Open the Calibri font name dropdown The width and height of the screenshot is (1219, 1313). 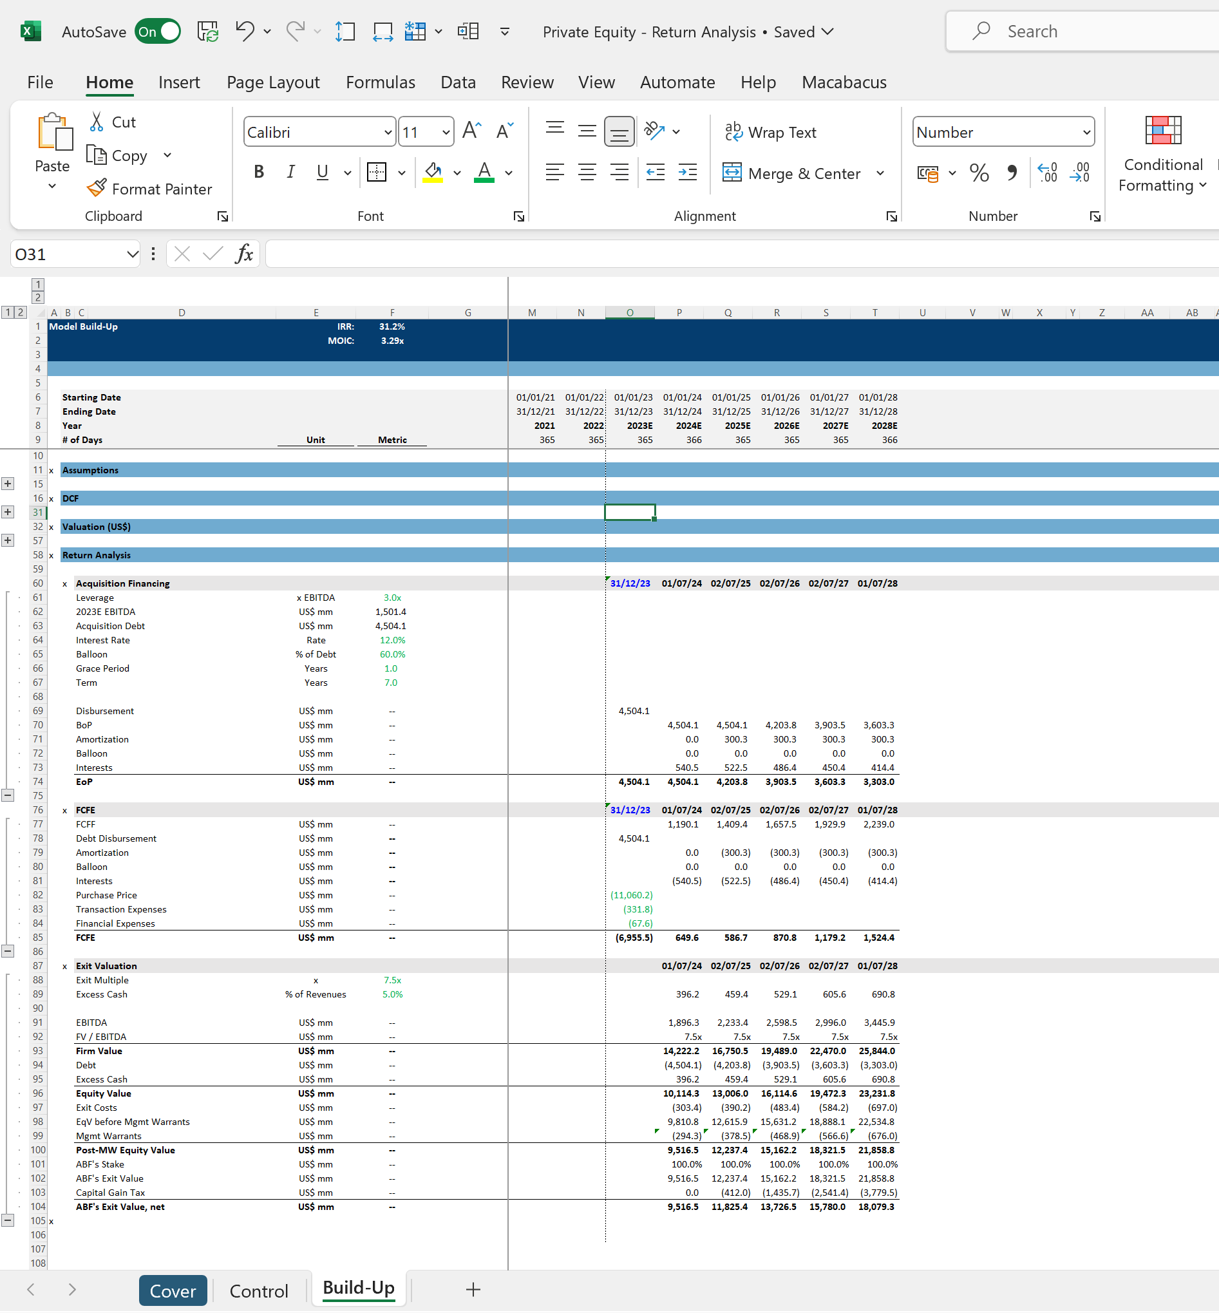388,133
